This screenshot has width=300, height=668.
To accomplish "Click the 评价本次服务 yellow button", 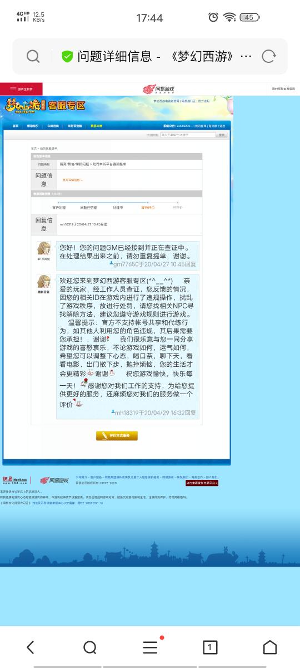I will (117, 435).
